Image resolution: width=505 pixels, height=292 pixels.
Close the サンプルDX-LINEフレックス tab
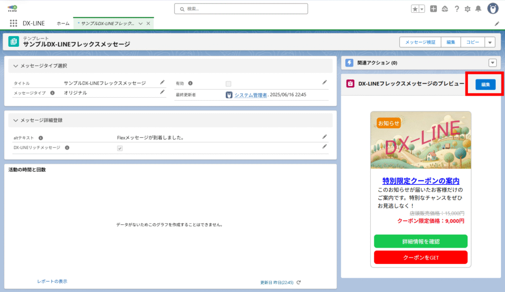coord(148,23)
